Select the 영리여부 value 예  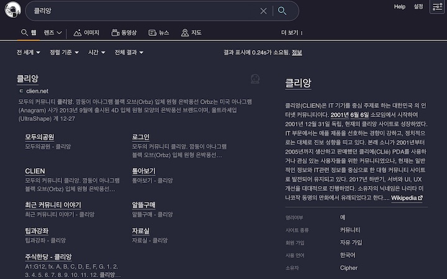(343, 217)
